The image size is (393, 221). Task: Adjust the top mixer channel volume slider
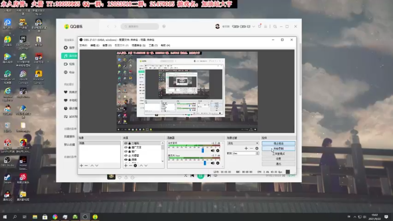(x=202, y=150)
